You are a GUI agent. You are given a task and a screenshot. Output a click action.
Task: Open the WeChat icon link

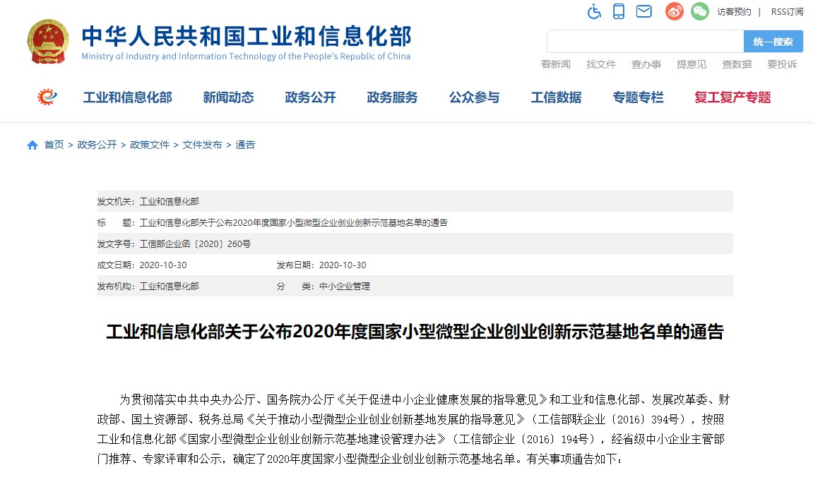(x=699, y=11)
